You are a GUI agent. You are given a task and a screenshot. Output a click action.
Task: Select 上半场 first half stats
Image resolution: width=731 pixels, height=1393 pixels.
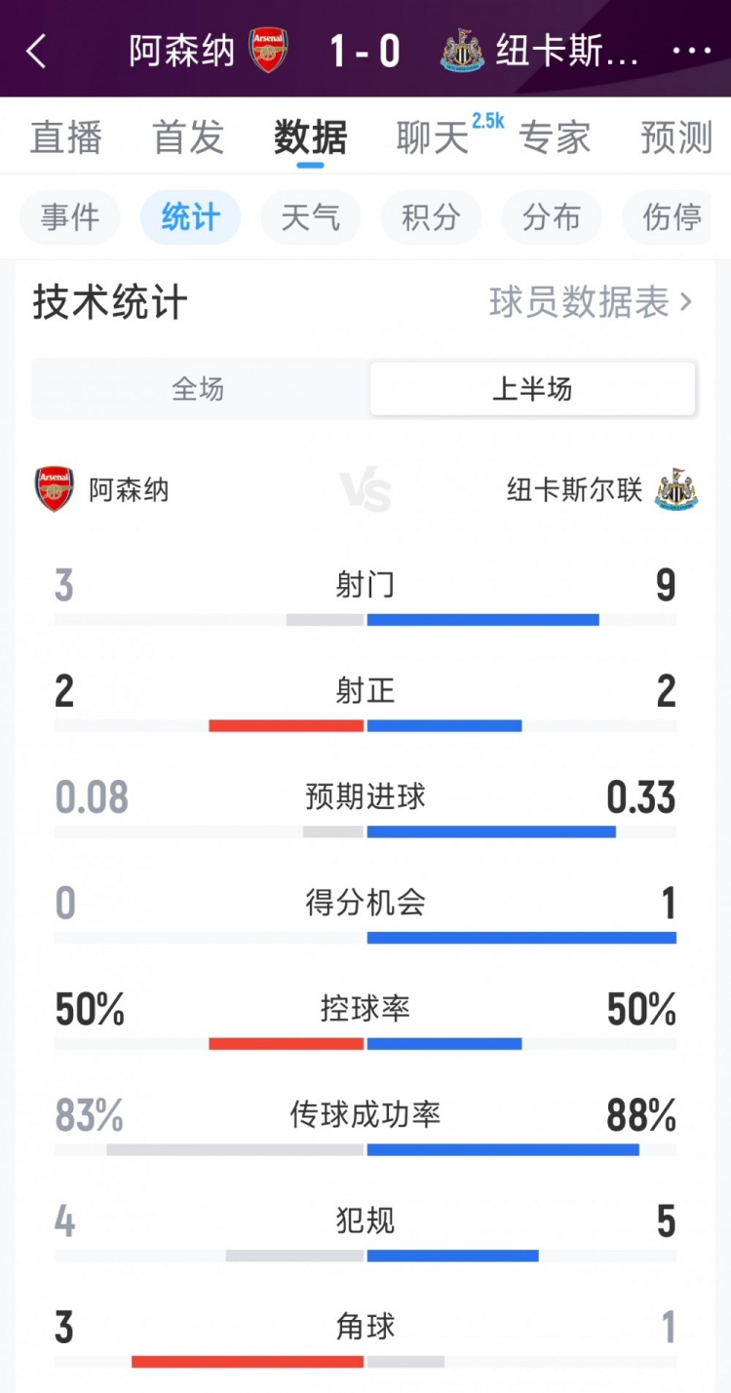click(532, 389)
